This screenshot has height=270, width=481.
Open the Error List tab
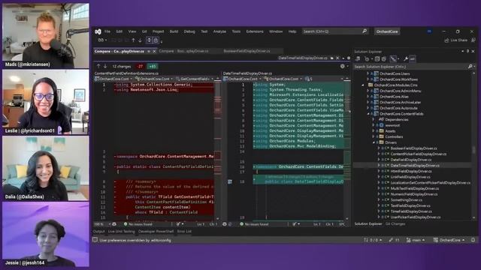(x=184, y=232)
